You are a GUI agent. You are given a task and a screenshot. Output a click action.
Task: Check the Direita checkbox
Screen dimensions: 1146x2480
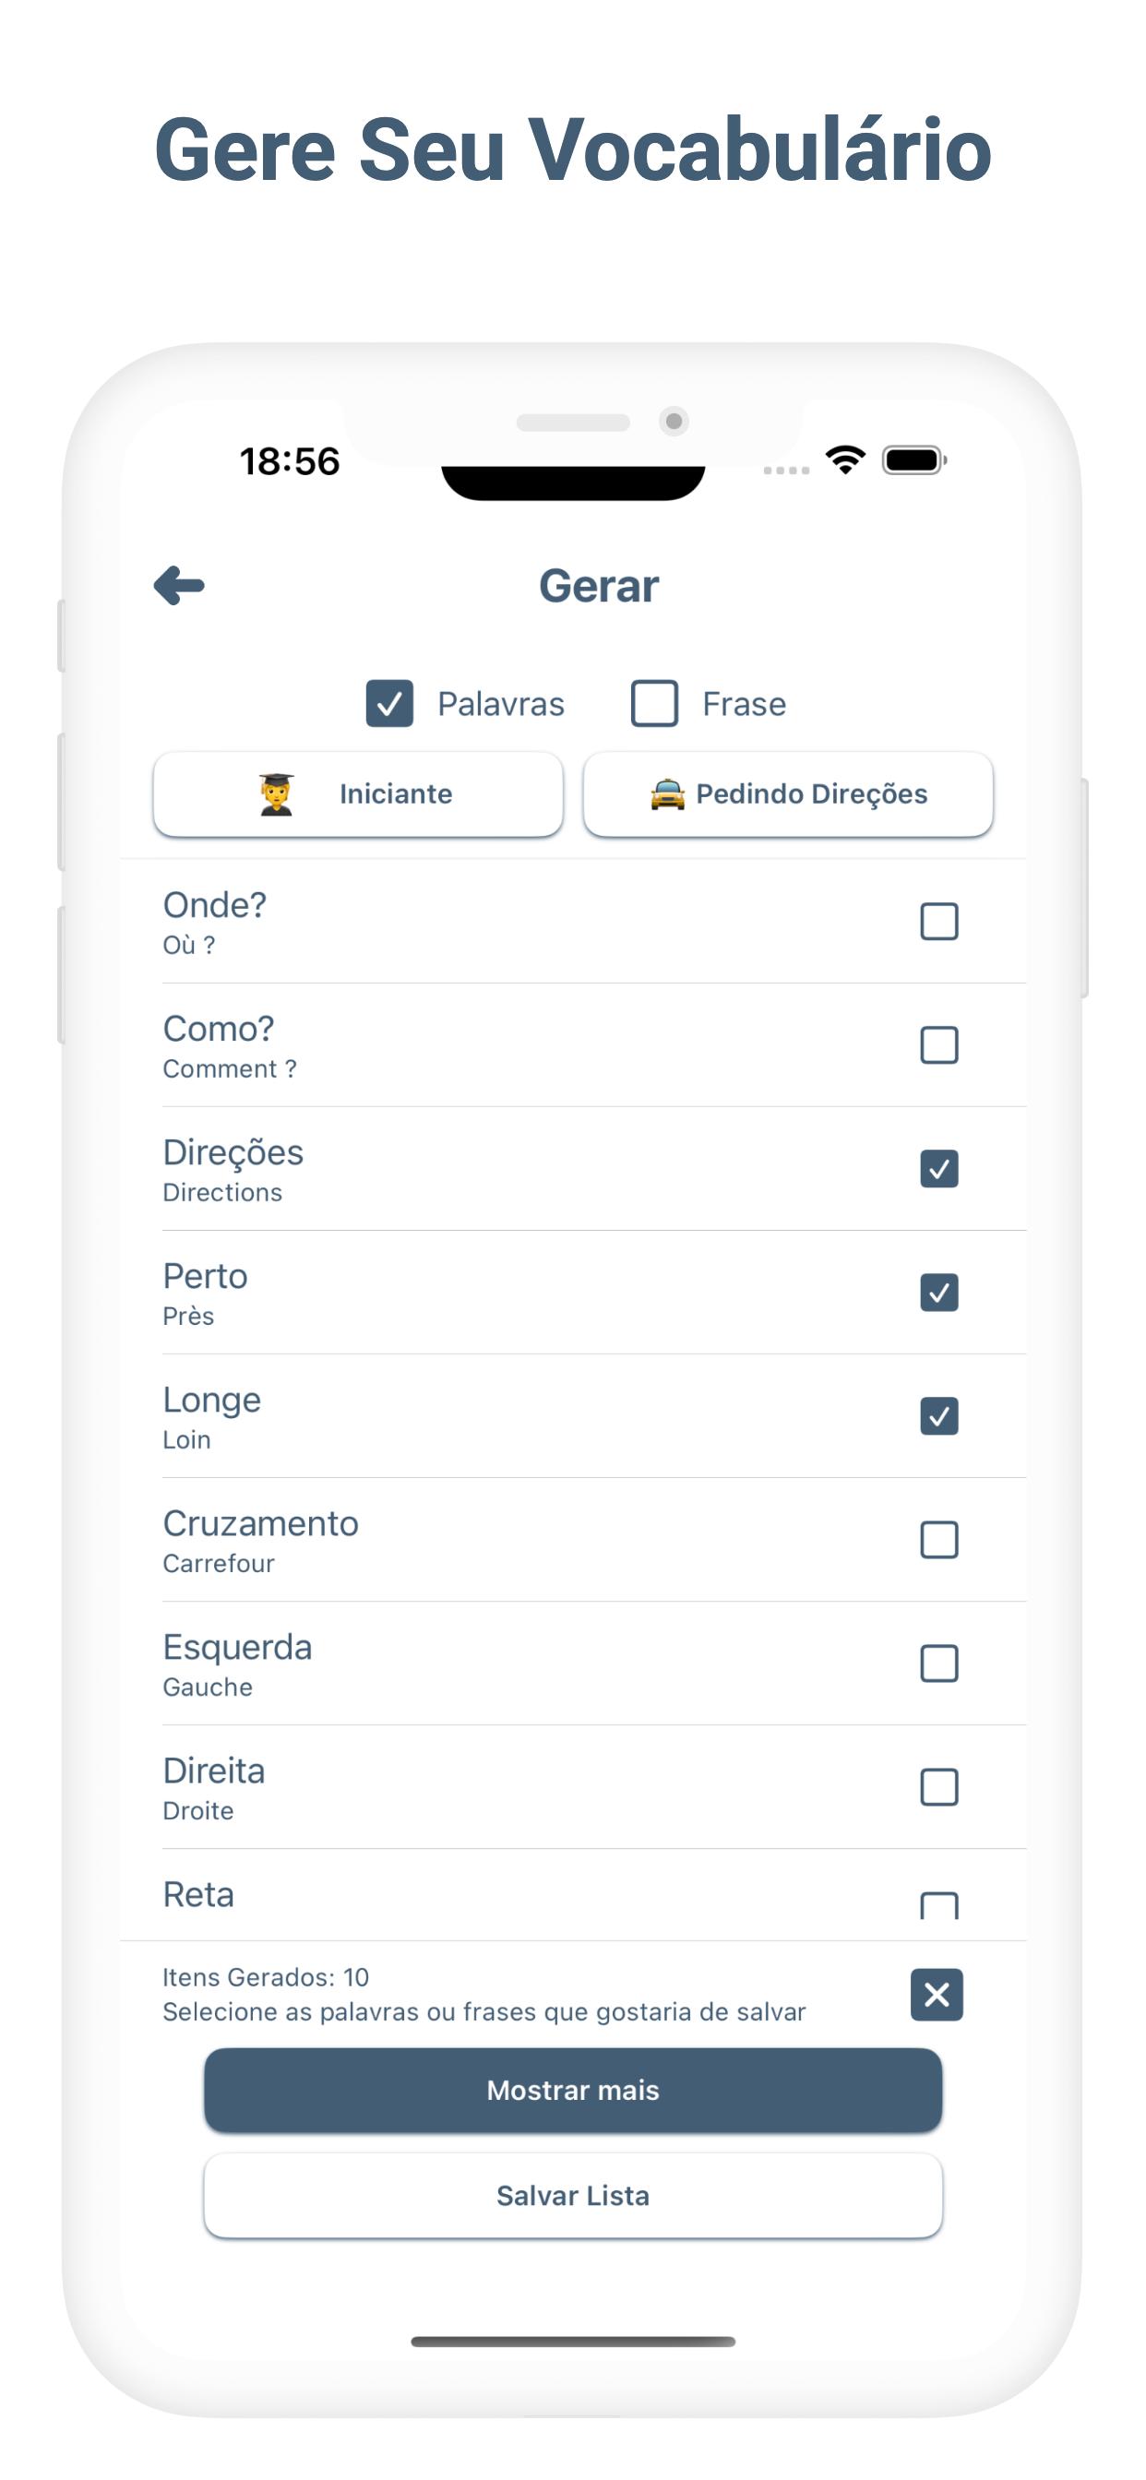[x=939, y=1787]
